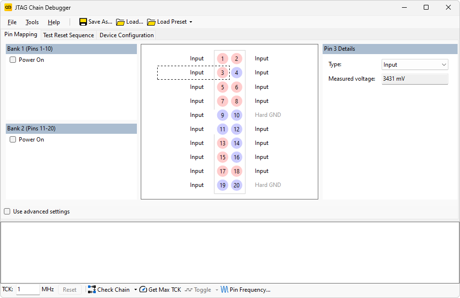Click the TCK frequency input field
Image resolution: width=460 pixels, height=298 pixels.
(28, 289)
